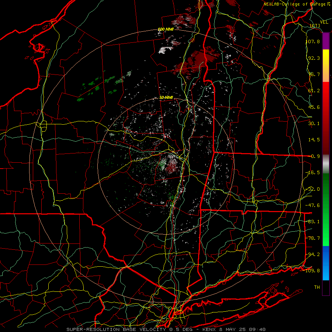This screenshot has width=332, height=332.
Task: Select the -94.2 velocity scale value
Action: pyautogui.click(x=313, y=255)
